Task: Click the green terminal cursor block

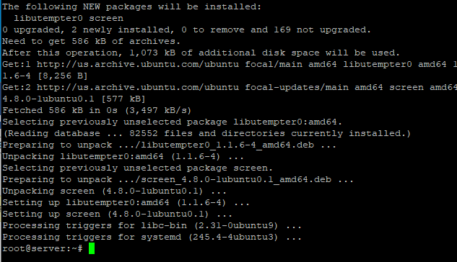Action: 92,248
